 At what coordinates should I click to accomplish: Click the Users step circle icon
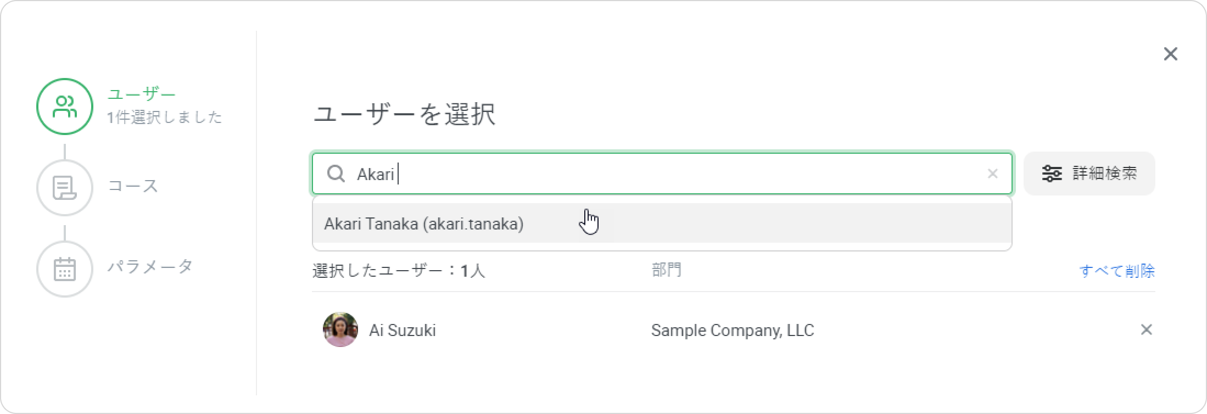[65, 107]
